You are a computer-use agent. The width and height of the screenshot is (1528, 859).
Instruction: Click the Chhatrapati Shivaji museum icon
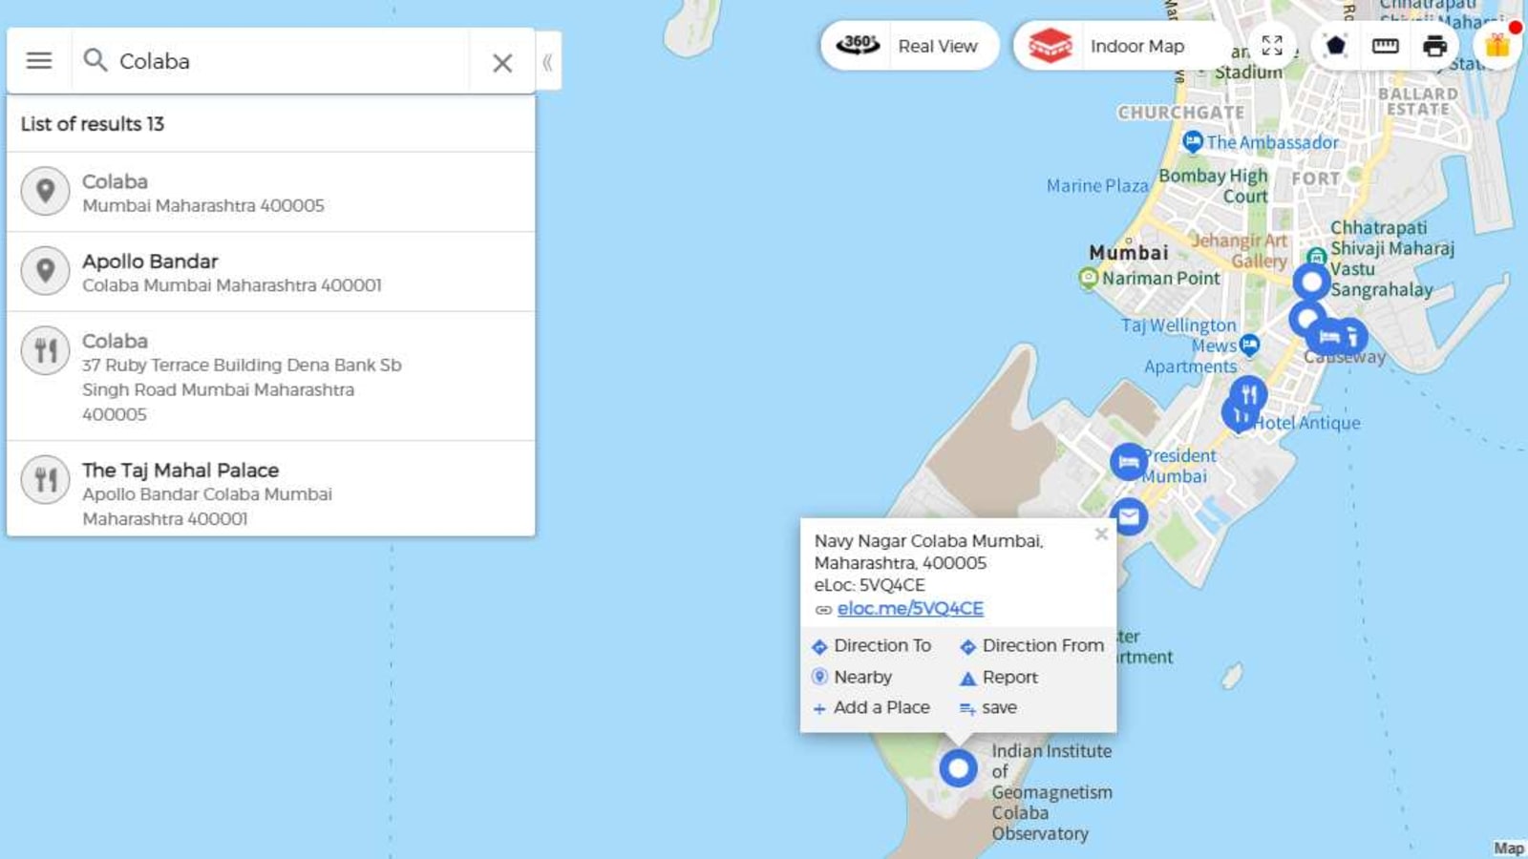(1317, 256)
